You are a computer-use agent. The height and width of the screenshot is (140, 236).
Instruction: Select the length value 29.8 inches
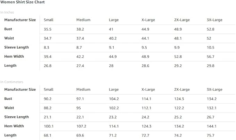click(x=211, y=65)
